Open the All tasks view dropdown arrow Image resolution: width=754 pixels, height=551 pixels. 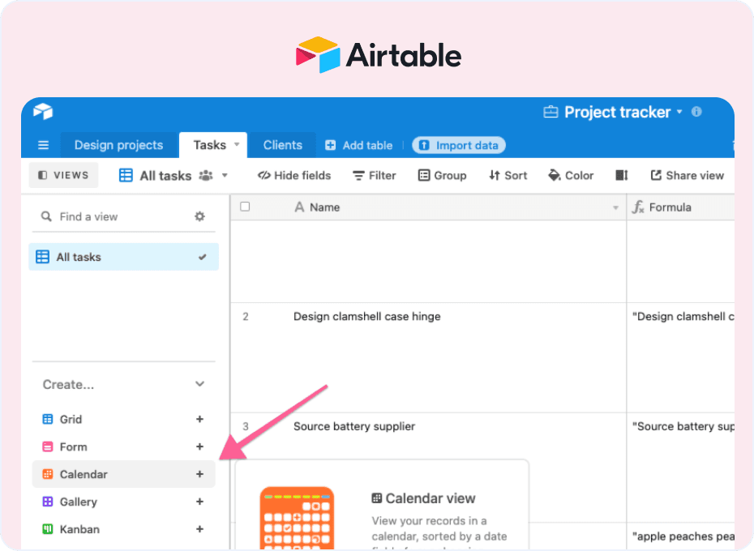pos(225,176)
